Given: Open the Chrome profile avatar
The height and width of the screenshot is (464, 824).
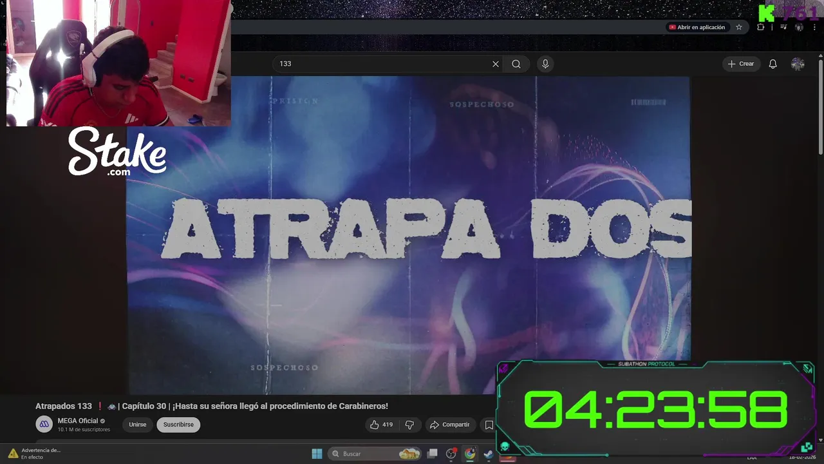Looking at the screenshot, I should pos(799,27).
